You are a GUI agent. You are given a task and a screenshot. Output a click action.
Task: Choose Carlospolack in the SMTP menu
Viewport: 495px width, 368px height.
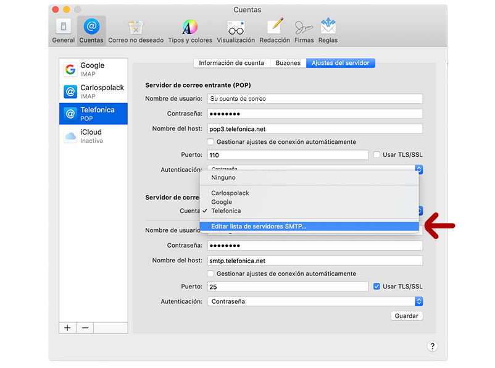pyautogui.click(x=309, y=193)
